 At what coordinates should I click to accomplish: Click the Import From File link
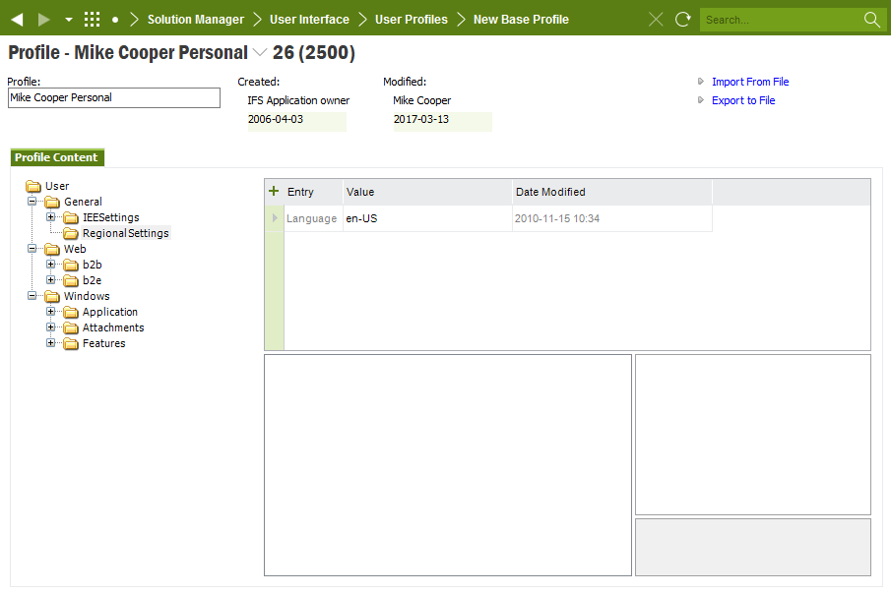[750, 82]
